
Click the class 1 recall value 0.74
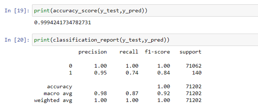tap(132, 73)
